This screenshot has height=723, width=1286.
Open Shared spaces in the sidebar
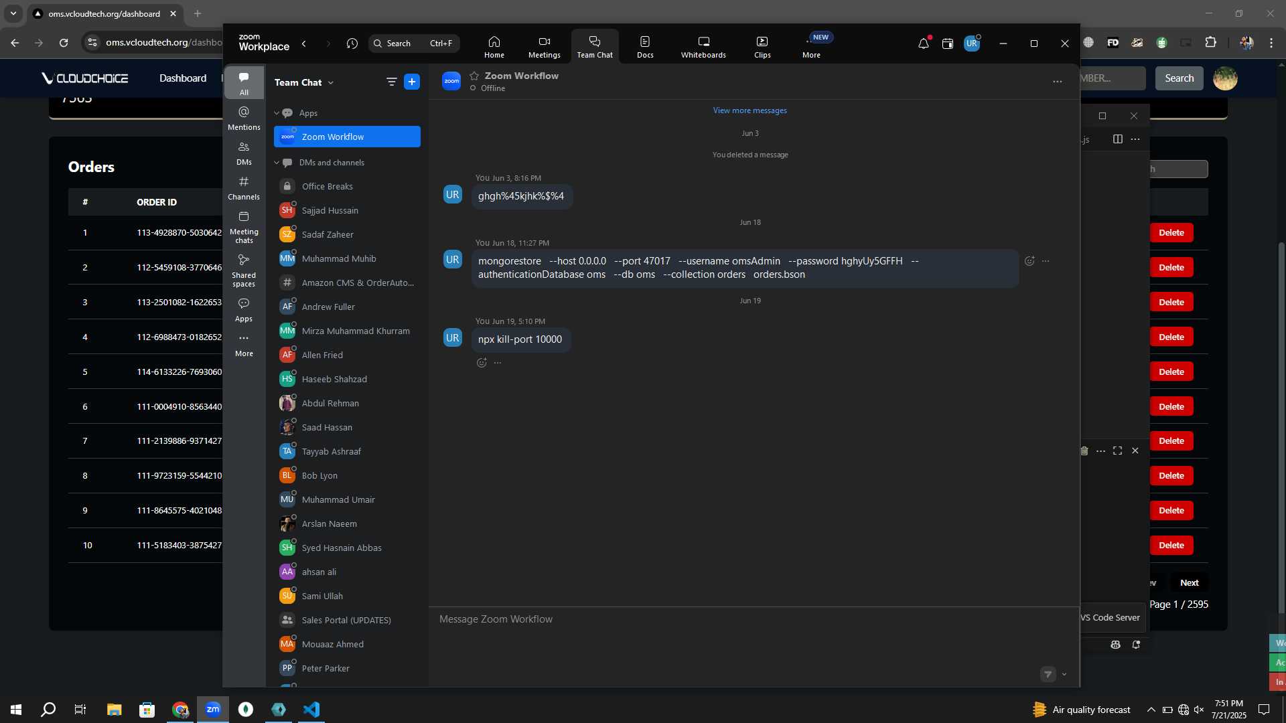pos(244,270)
